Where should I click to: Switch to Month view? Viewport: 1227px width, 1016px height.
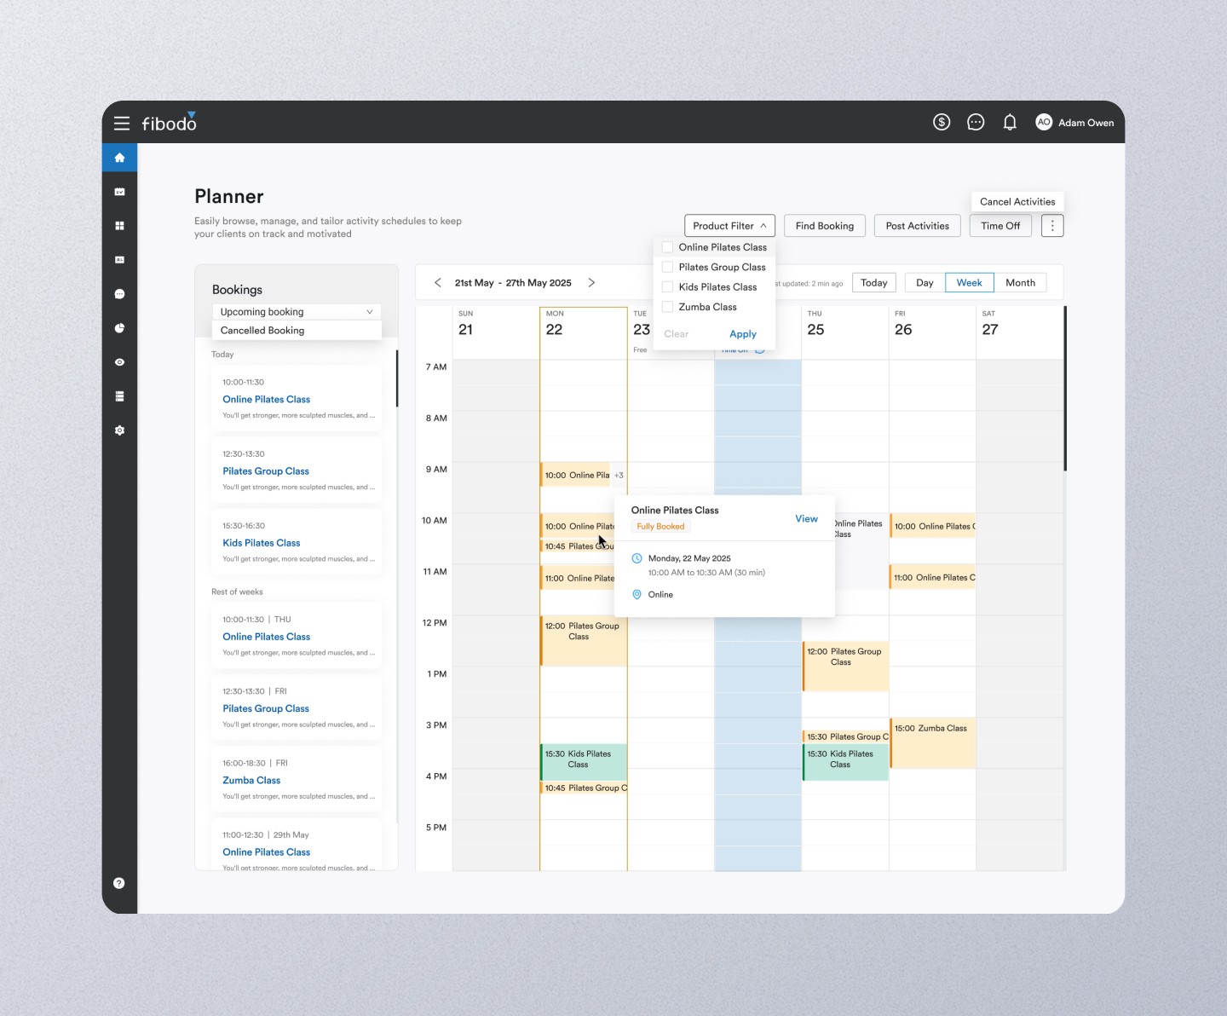coord(1020,283)
